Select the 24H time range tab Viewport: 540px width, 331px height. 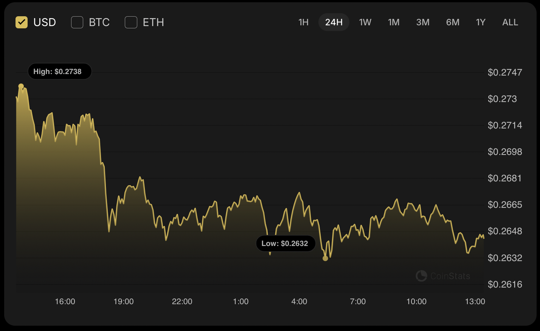(x=334, y=22)
